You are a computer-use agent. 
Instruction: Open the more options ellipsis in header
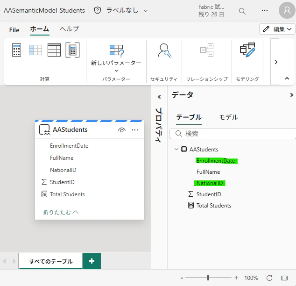264,10
